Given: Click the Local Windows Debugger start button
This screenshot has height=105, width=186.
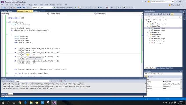Looking at the screenshot, I should pos(63,8).
